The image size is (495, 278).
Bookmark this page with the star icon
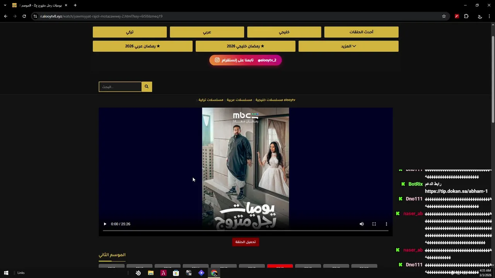[x=444, y=16]
